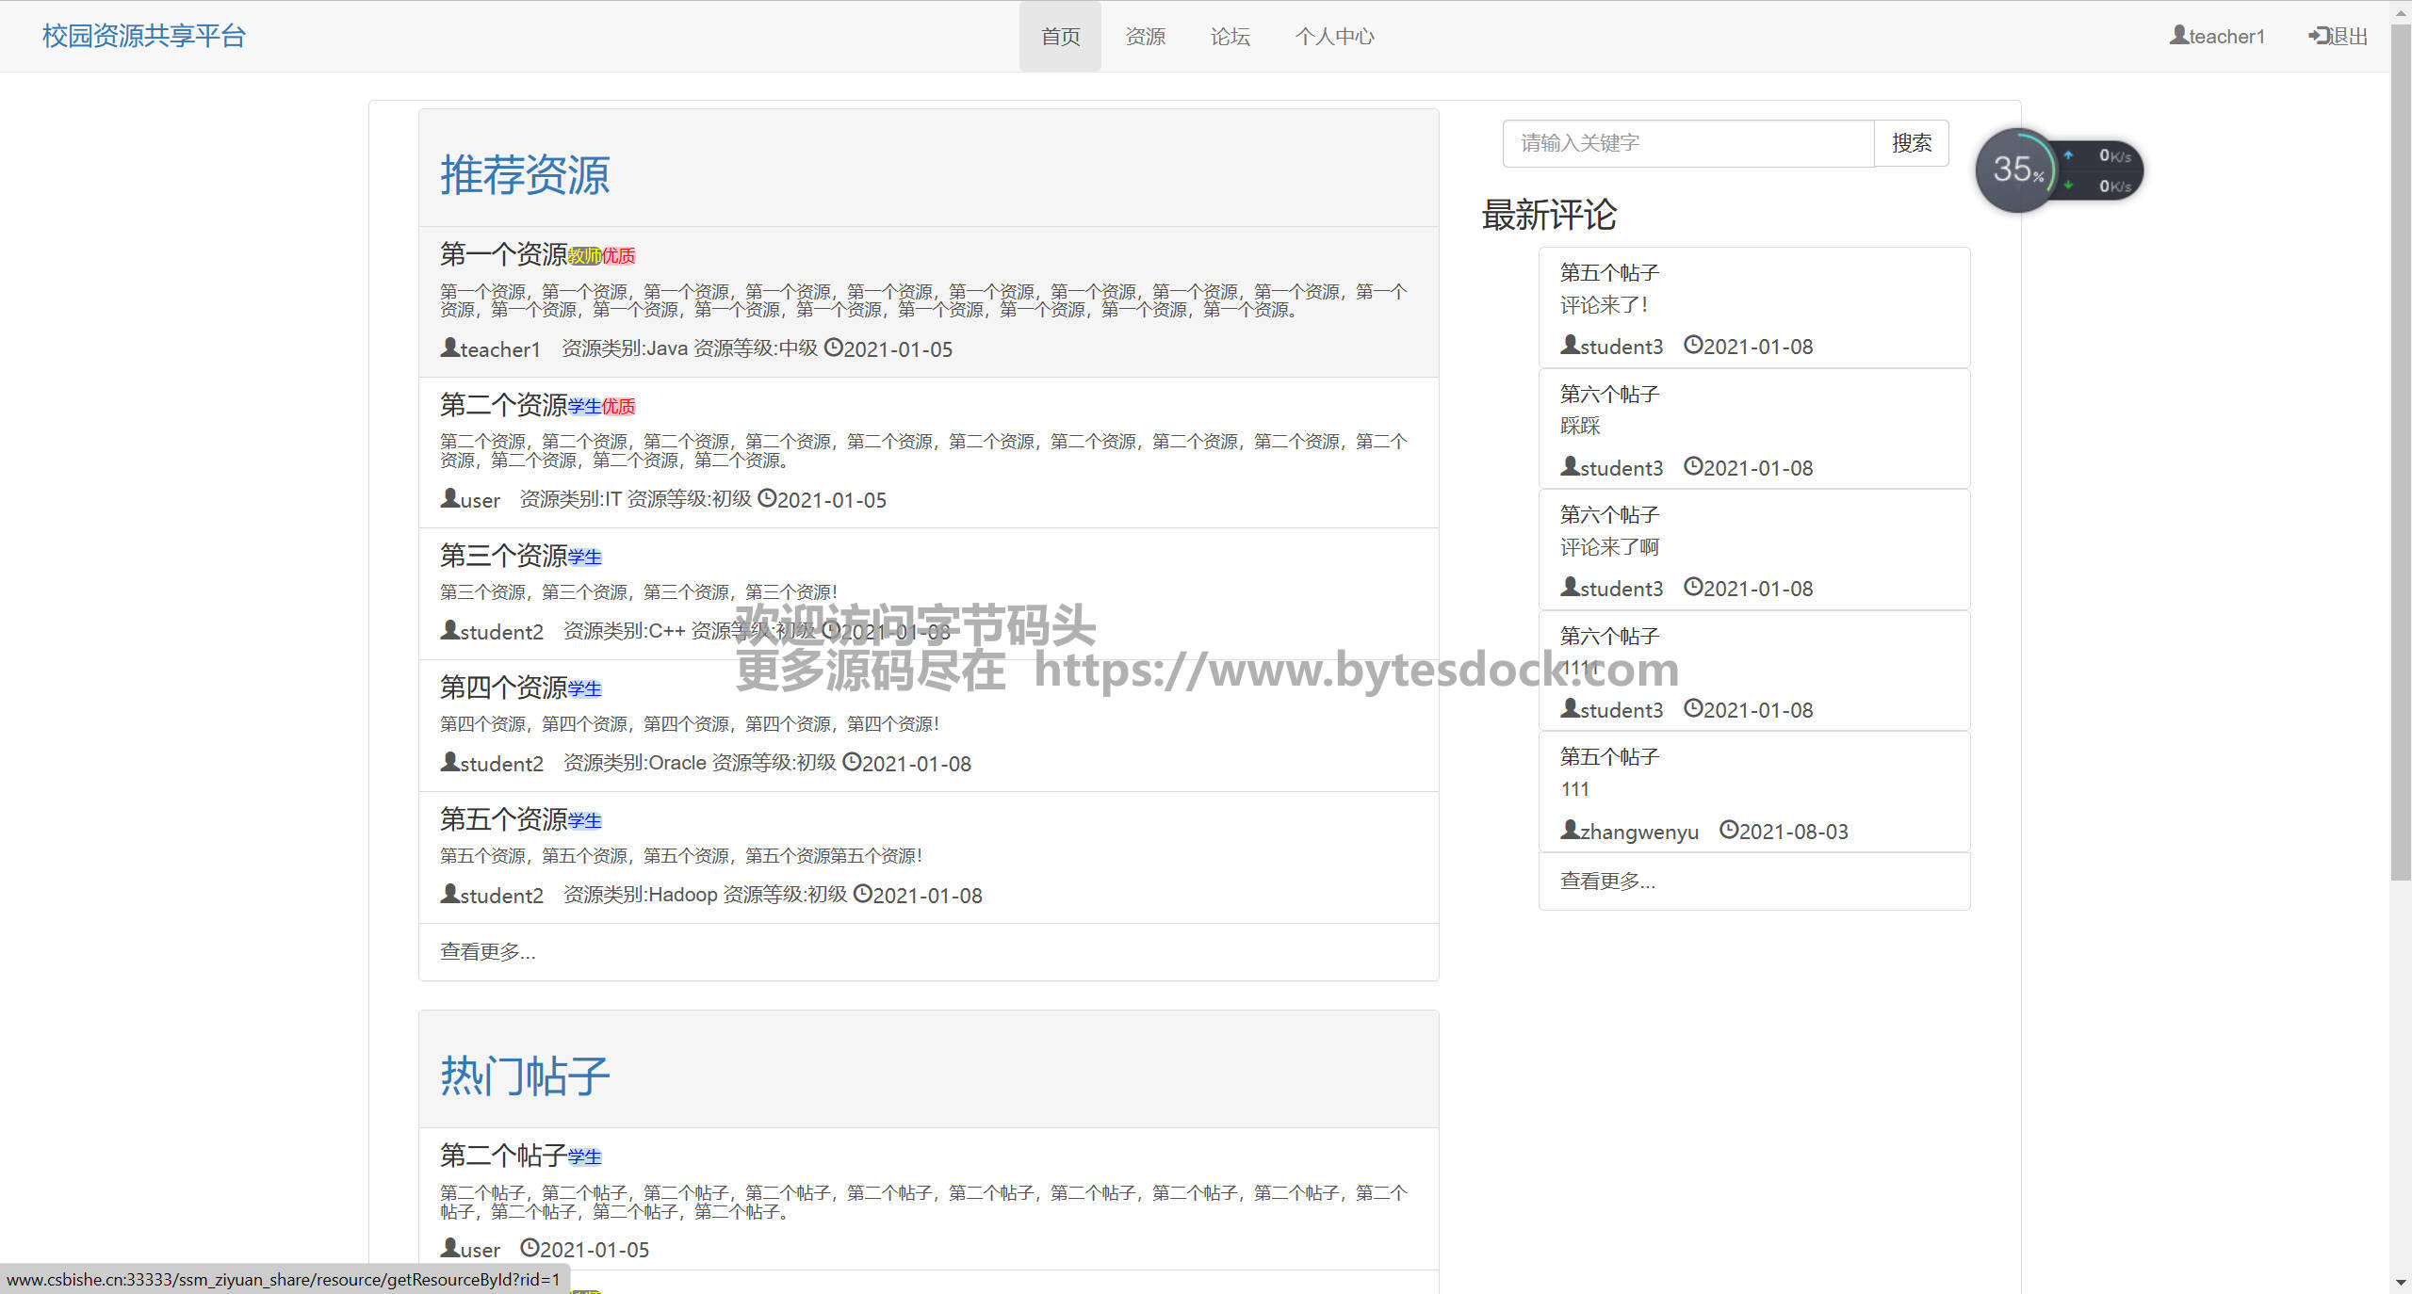Click the logout arrow icon

(x=2319, y=36)
